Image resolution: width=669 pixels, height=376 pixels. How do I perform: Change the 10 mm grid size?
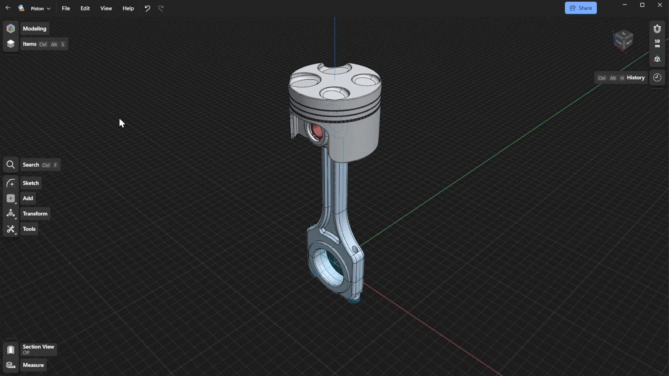[657, 44]
